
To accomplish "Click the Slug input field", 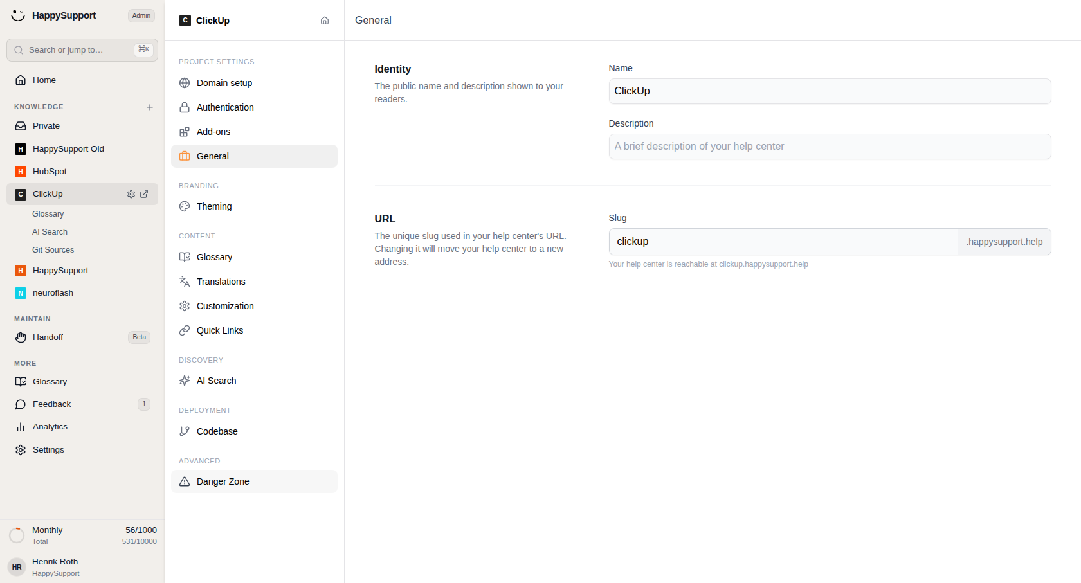I will [x=783, y=242].
